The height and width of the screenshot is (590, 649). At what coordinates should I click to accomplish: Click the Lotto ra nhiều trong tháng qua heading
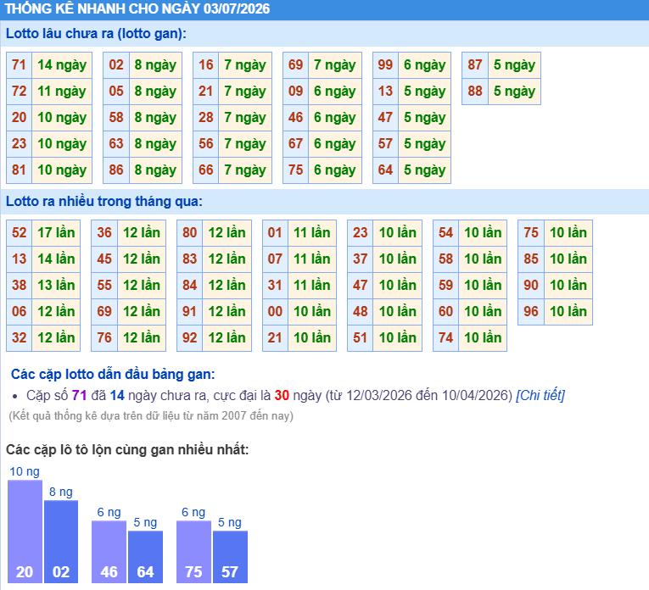104,202
